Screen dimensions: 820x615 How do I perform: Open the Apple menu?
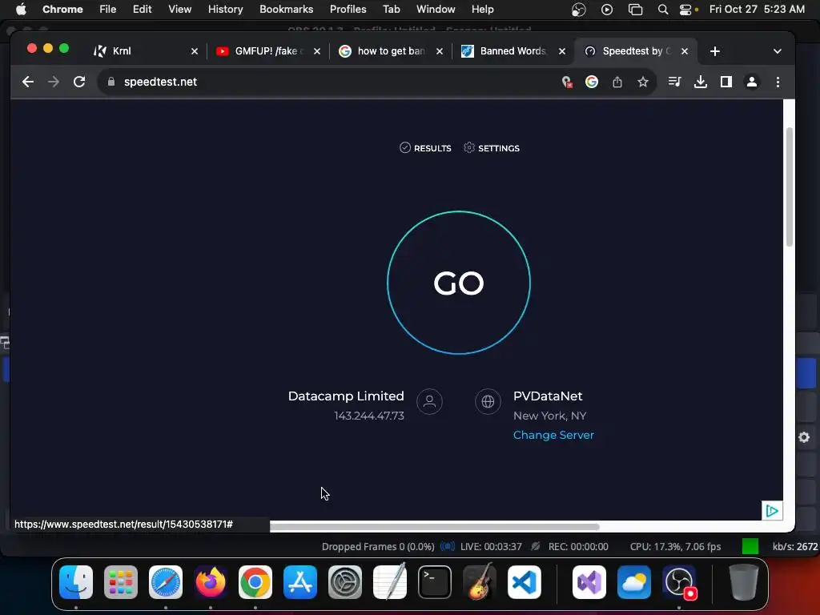21,9
